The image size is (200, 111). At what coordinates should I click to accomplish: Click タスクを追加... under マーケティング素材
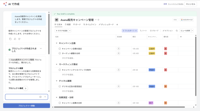(68, 75)
